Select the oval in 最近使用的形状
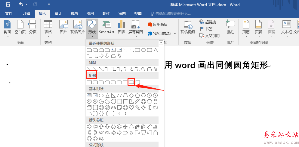 tap(143, 50)
